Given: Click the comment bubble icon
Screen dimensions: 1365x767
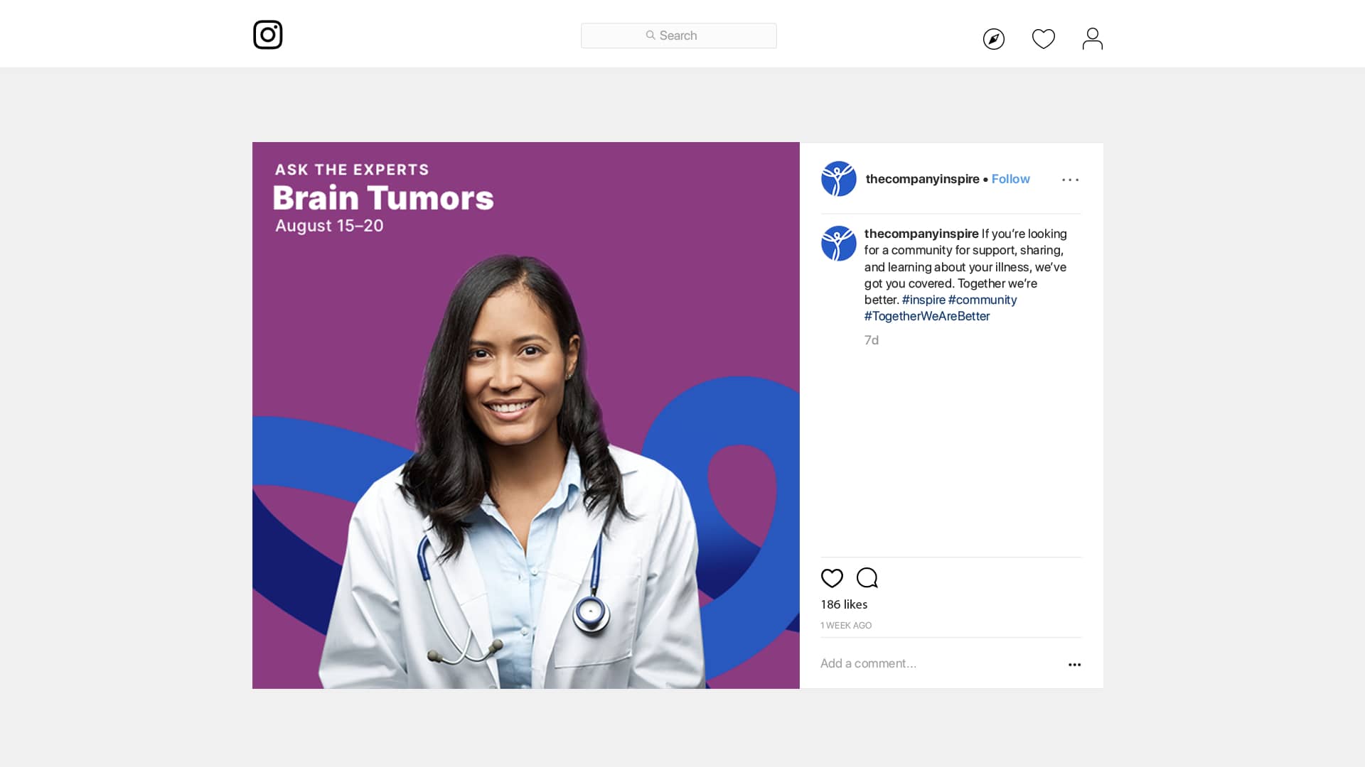Looking at the screenshot, I should pos(867,578).
